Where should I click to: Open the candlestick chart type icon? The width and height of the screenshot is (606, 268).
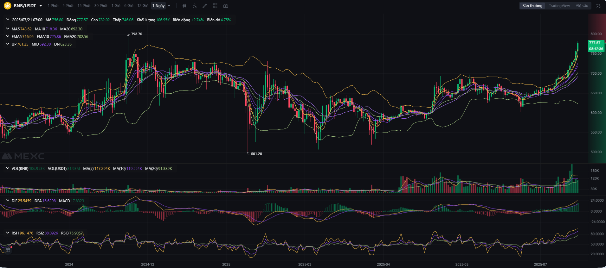click(x=184, y=6)
